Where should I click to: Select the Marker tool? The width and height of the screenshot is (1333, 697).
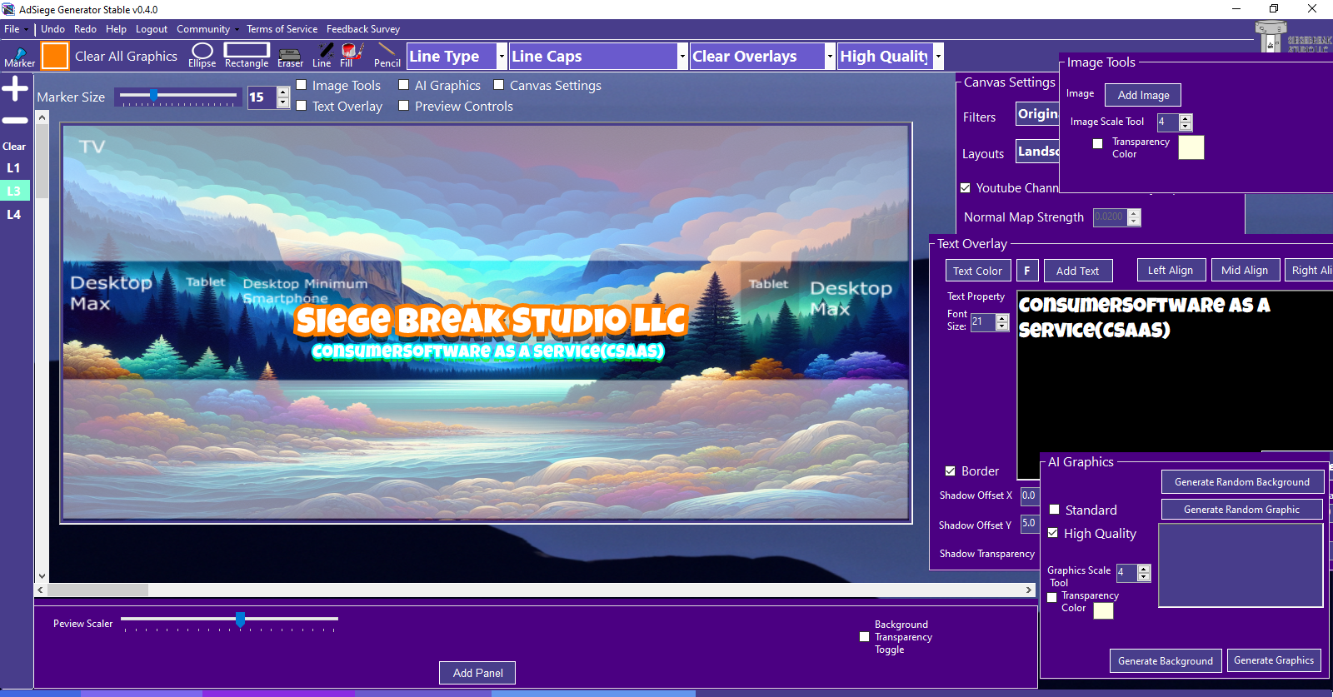click(x=19, y=57)
